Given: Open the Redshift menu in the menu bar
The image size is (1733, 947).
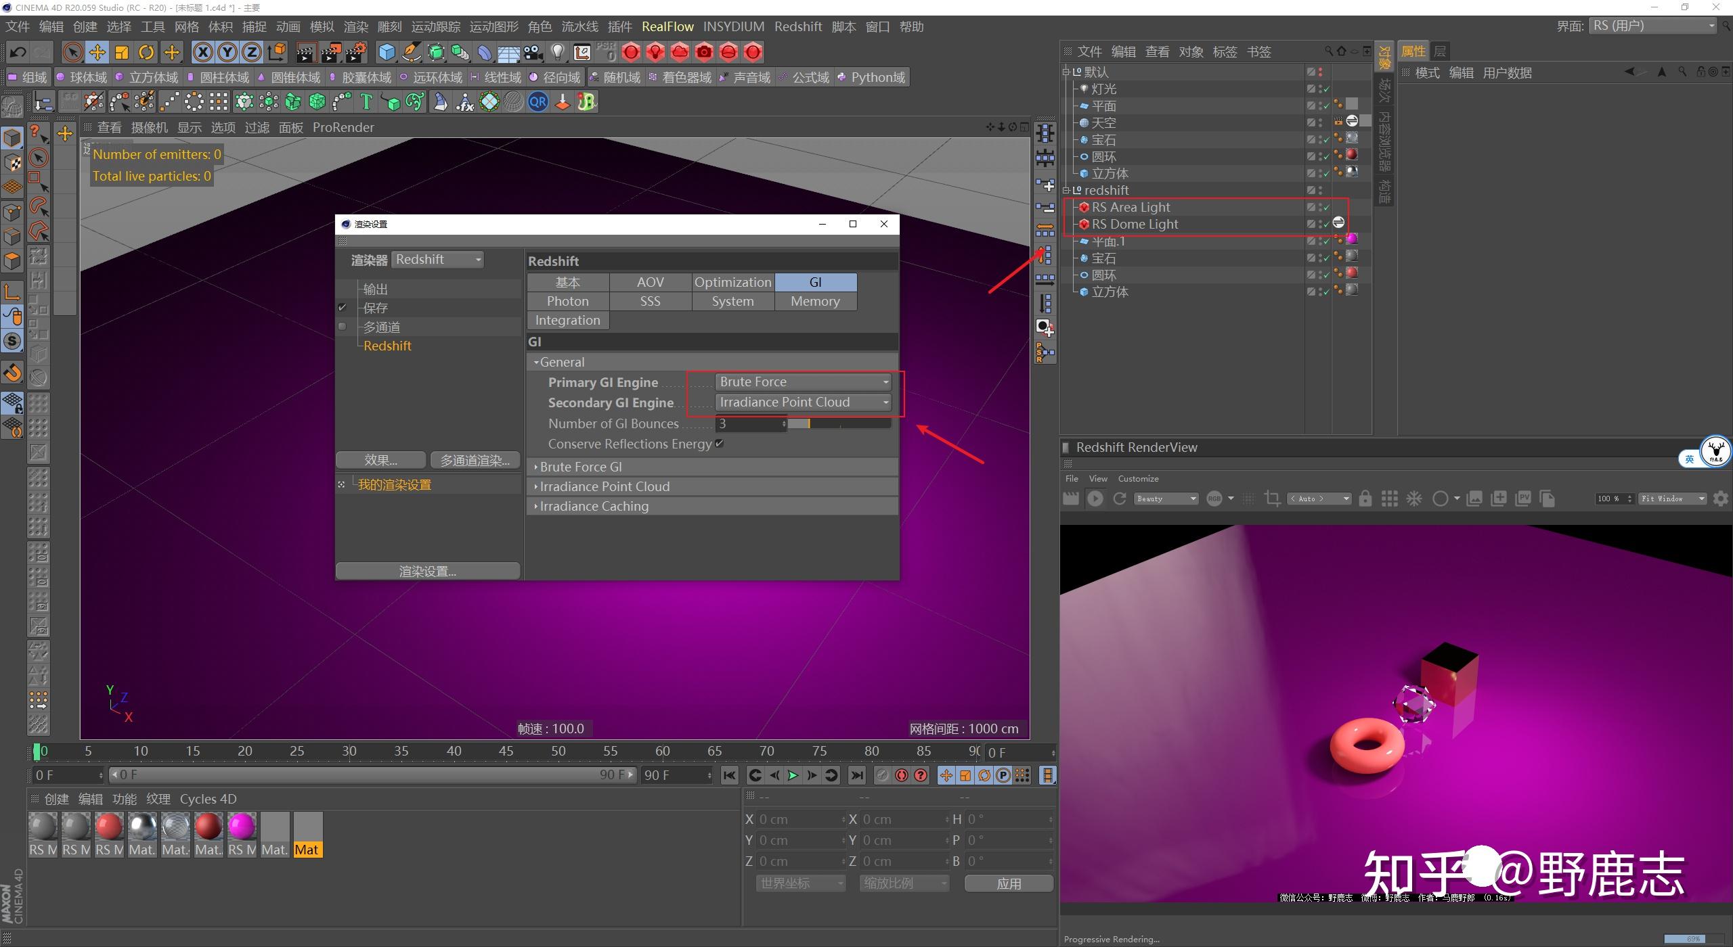Looking at the screenshot, I should [798, 26].
